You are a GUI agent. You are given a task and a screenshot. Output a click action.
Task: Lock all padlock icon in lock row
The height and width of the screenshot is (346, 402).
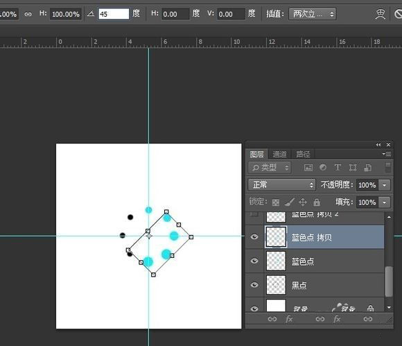[317, 202]
